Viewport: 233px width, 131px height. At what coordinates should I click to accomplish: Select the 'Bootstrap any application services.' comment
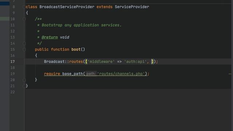[82, 25]
